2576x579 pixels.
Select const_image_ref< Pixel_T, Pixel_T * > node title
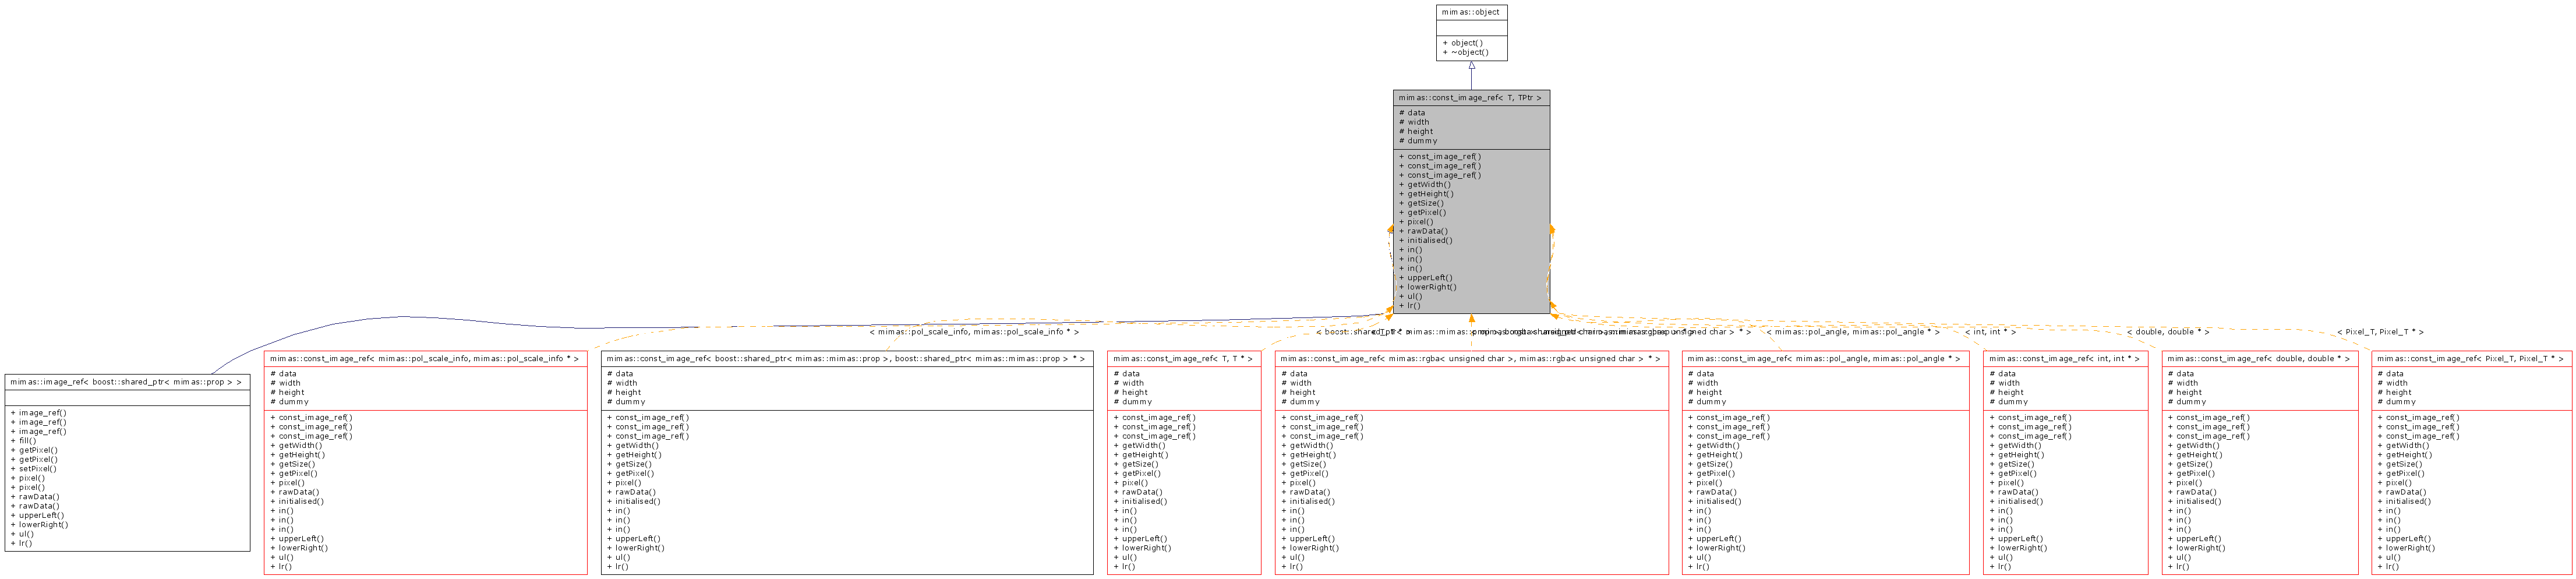[2470, 358]
